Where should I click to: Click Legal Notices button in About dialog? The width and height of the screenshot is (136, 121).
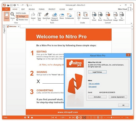97,72
